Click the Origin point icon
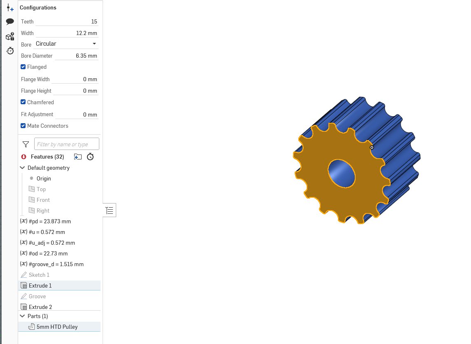The image size is (471, 344). click(x=32, y=178)
